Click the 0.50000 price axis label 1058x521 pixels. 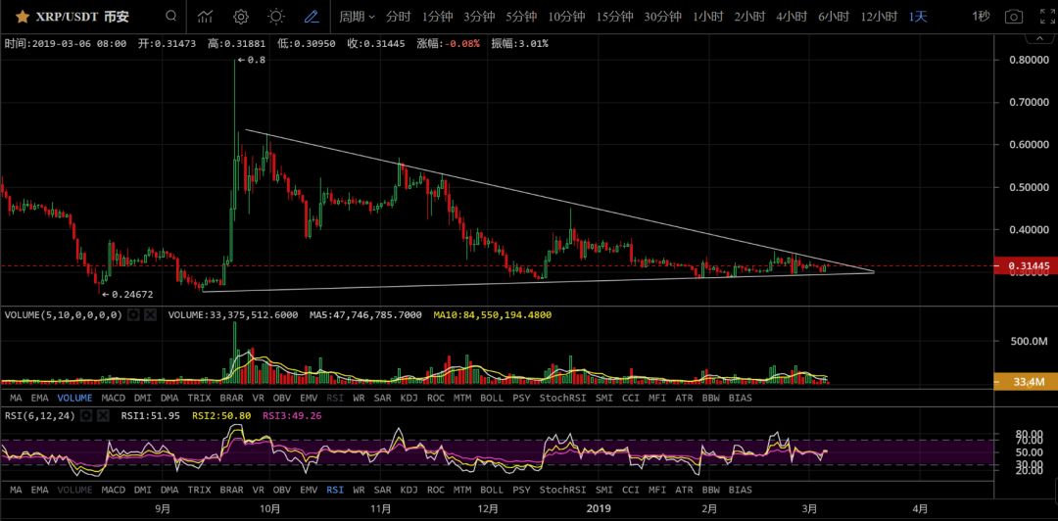tap(1029, 187)
